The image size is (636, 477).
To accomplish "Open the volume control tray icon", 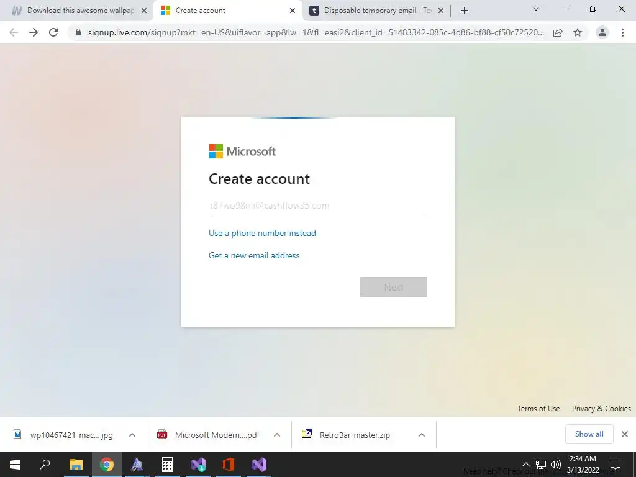I will pyautogui.click(x=556, y=465).
